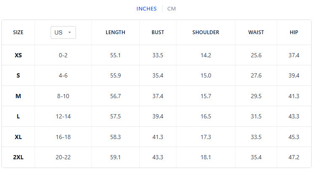Image resolution: width=316 pixels, height=174 pixels.
Task: Click the SHOULDER column header
Action: (206, 32)
